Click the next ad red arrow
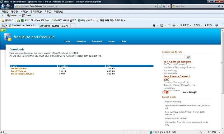 coord(167,92)
